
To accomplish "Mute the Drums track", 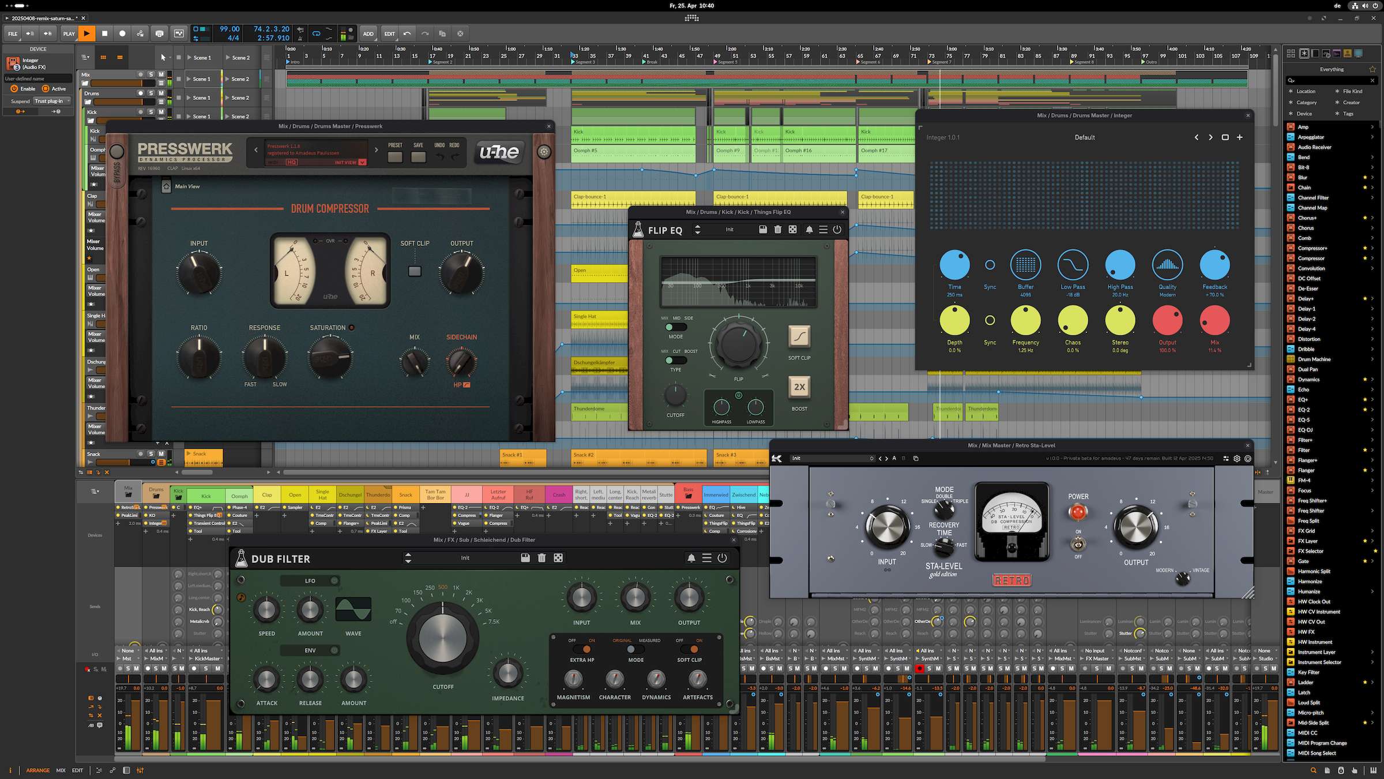I will click(x=161, y=93).
